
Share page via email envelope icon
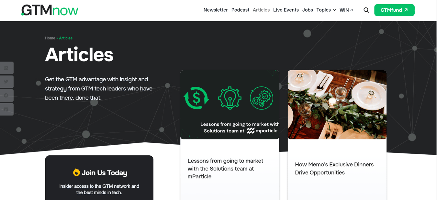tap(6, 109)
